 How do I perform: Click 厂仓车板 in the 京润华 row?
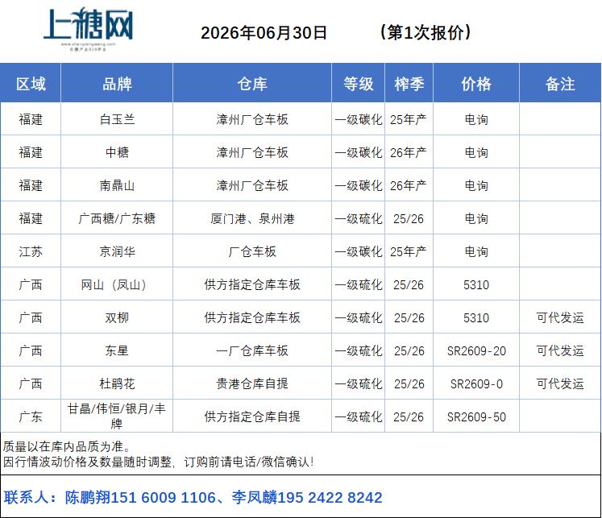(x=252, y=251)
